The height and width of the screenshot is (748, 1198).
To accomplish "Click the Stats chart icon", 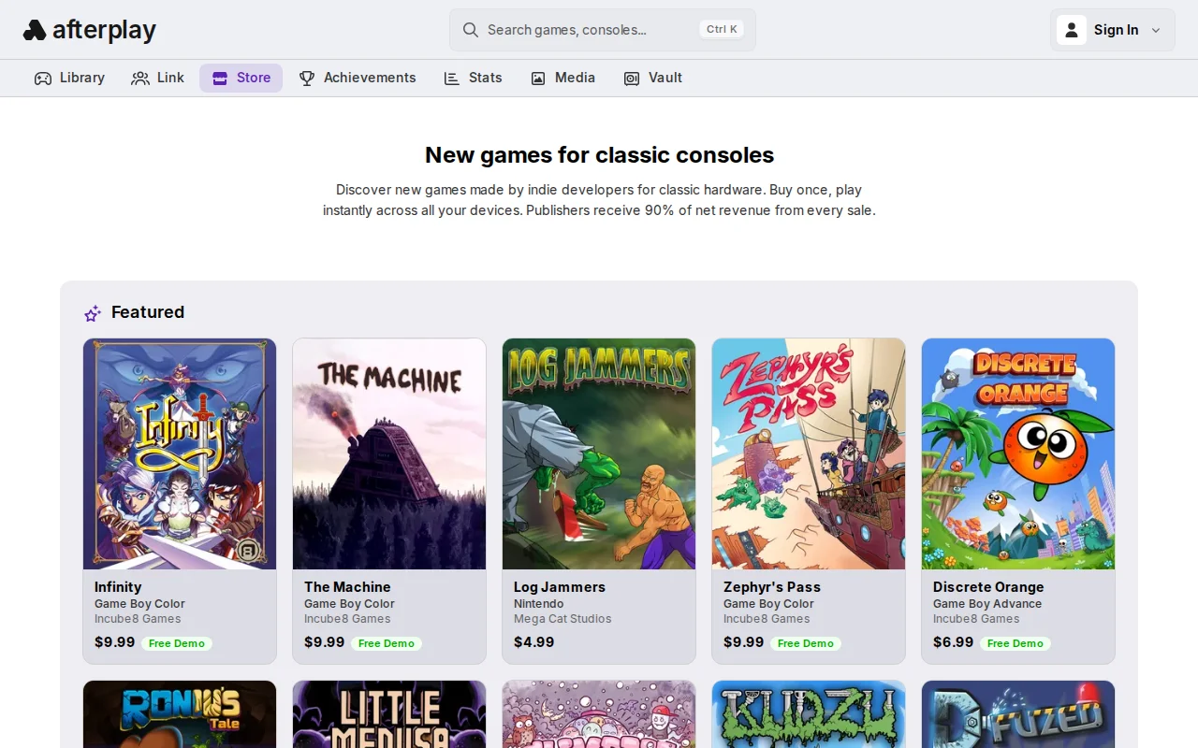I will click(452, 79).
